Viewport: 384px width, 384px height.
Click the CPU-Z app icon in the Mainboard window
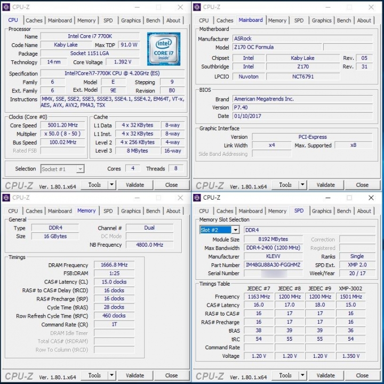point(197,7)
